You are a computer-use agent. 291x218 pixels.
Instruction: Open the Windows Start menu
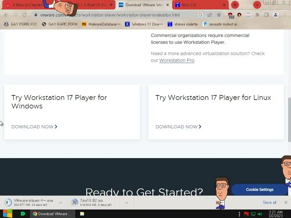8,214
